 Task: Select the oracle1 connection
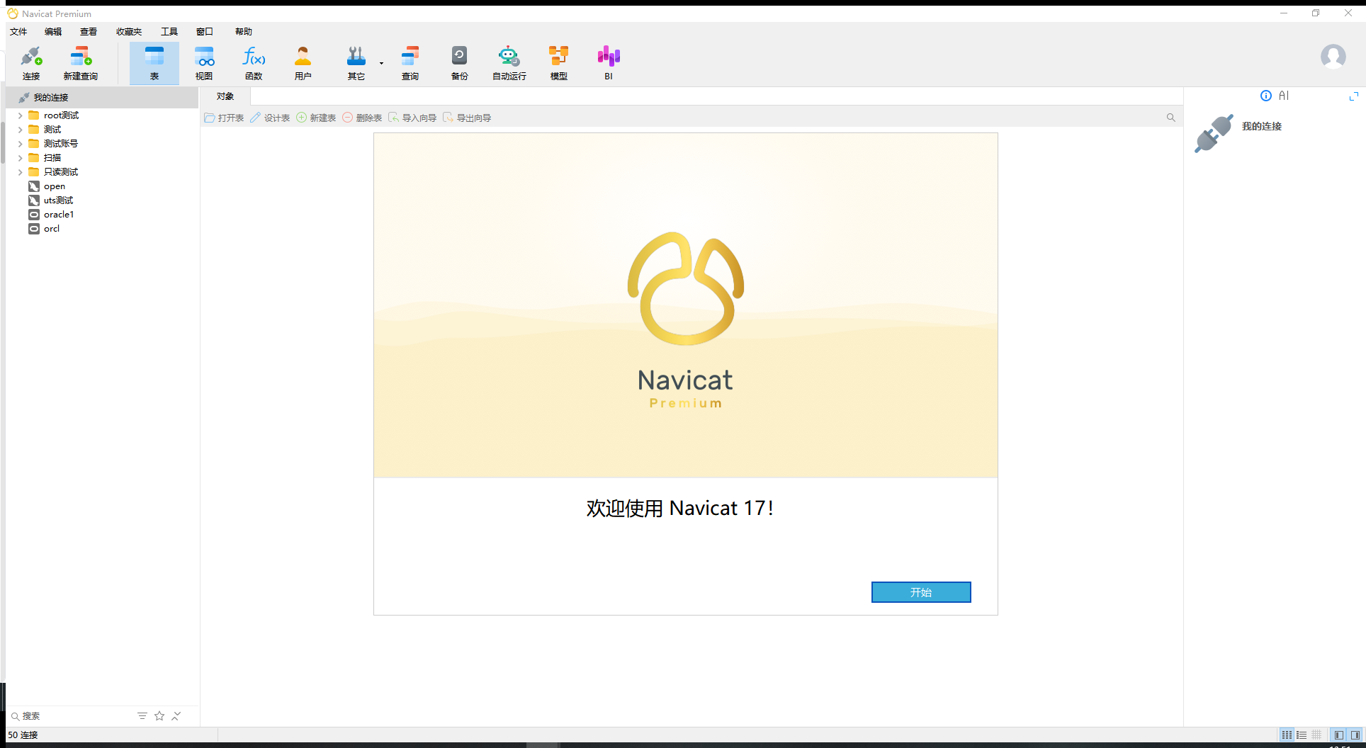(59, 215)
